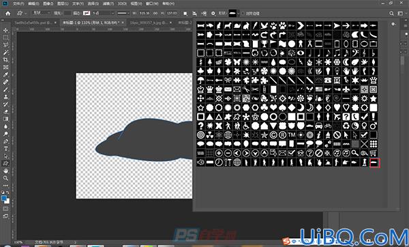This screenshot has height=247, width=409.
Task: Open the stroke color swatch
Action: coord(87,13)
